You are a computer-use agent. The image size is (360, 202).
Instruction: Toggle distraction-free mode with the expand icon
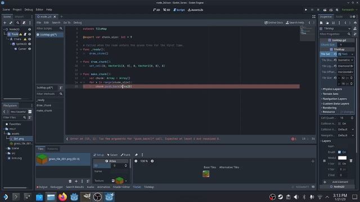tap(314, 17)
